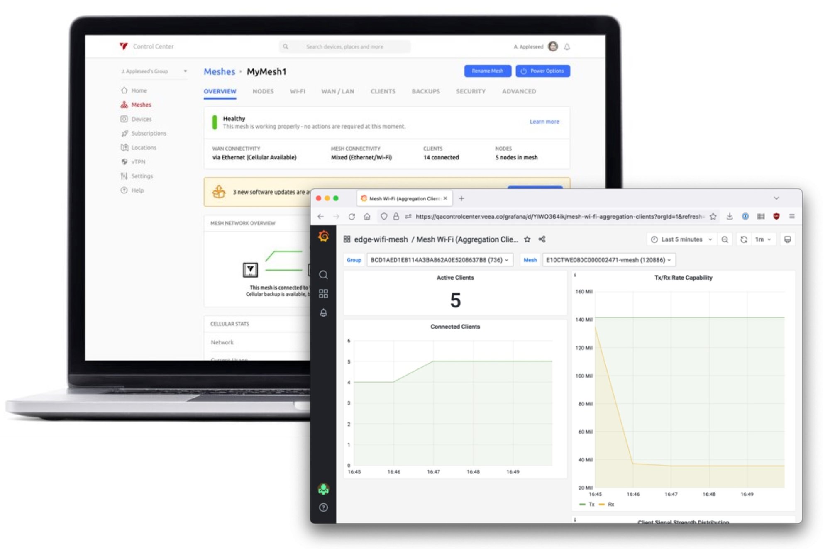This screenshot has height=549, width=830.
Task: Switch to the CLIENTS tab in Control Center
Action: coord(383,91)
